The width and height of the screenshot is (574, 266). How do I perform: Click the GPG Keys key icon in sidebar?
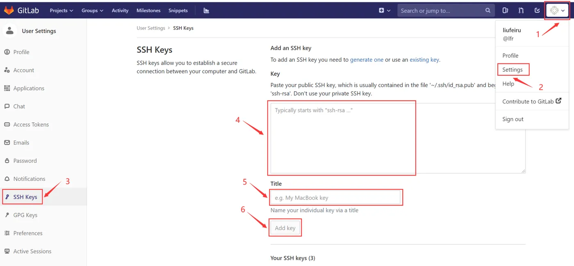click(7, 215)
